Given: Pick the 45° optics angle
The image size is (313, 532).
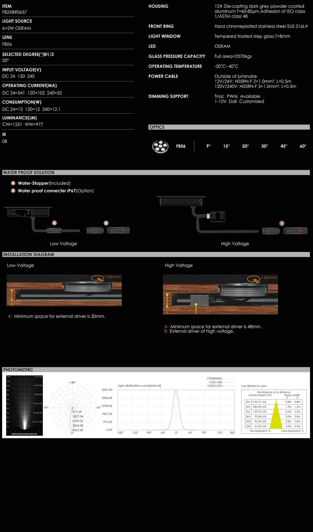Looking at the screenshot, I should click(284, 146).
